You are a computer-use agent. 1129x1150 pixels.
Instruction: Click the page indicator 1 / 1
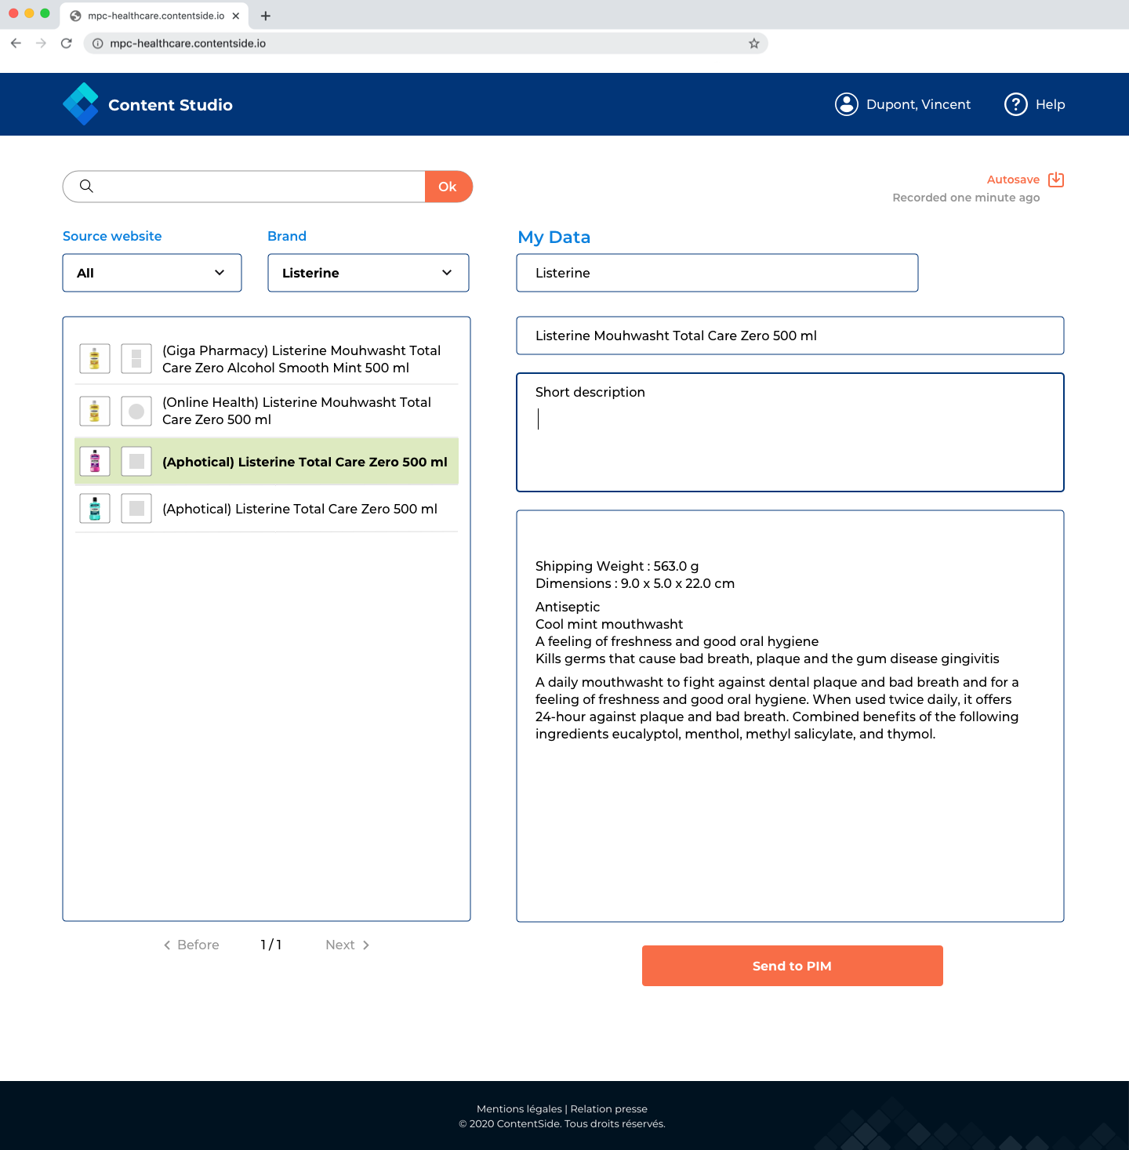coord(271,945)
